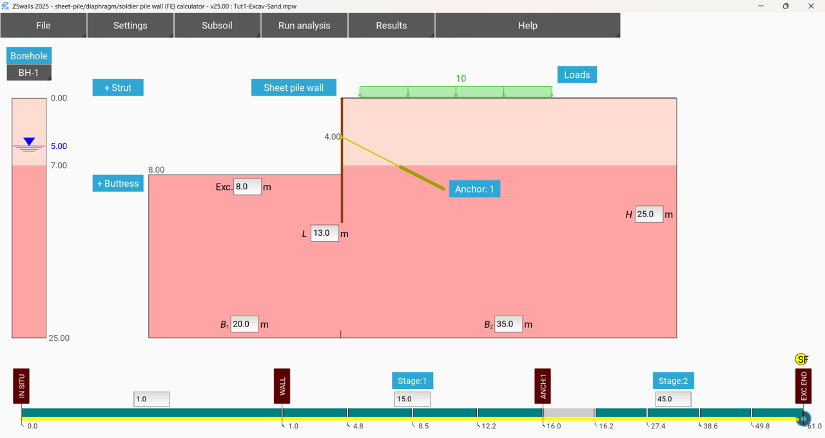Expand the Subsoil dropdown menu
Viewport: 825px width, 438px height.
(217, 26)
